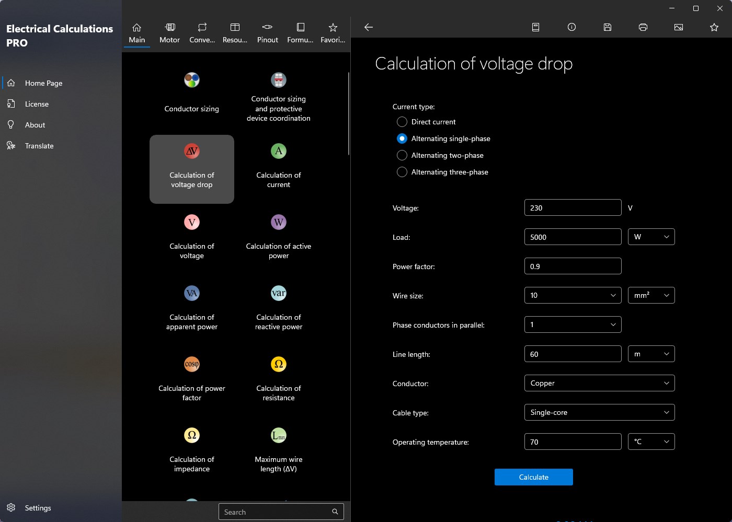Open the Translate page in sidebar
Screen dimensions: 732x522
pyautogui.click(x=61, y=146)
